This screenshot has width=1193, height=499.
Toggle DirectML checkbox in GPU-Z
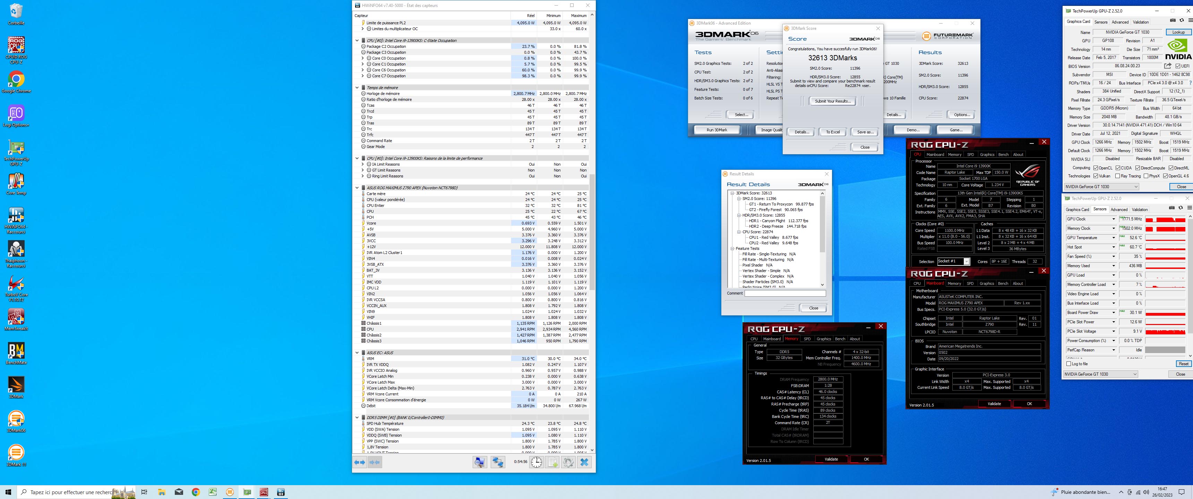1171,168
